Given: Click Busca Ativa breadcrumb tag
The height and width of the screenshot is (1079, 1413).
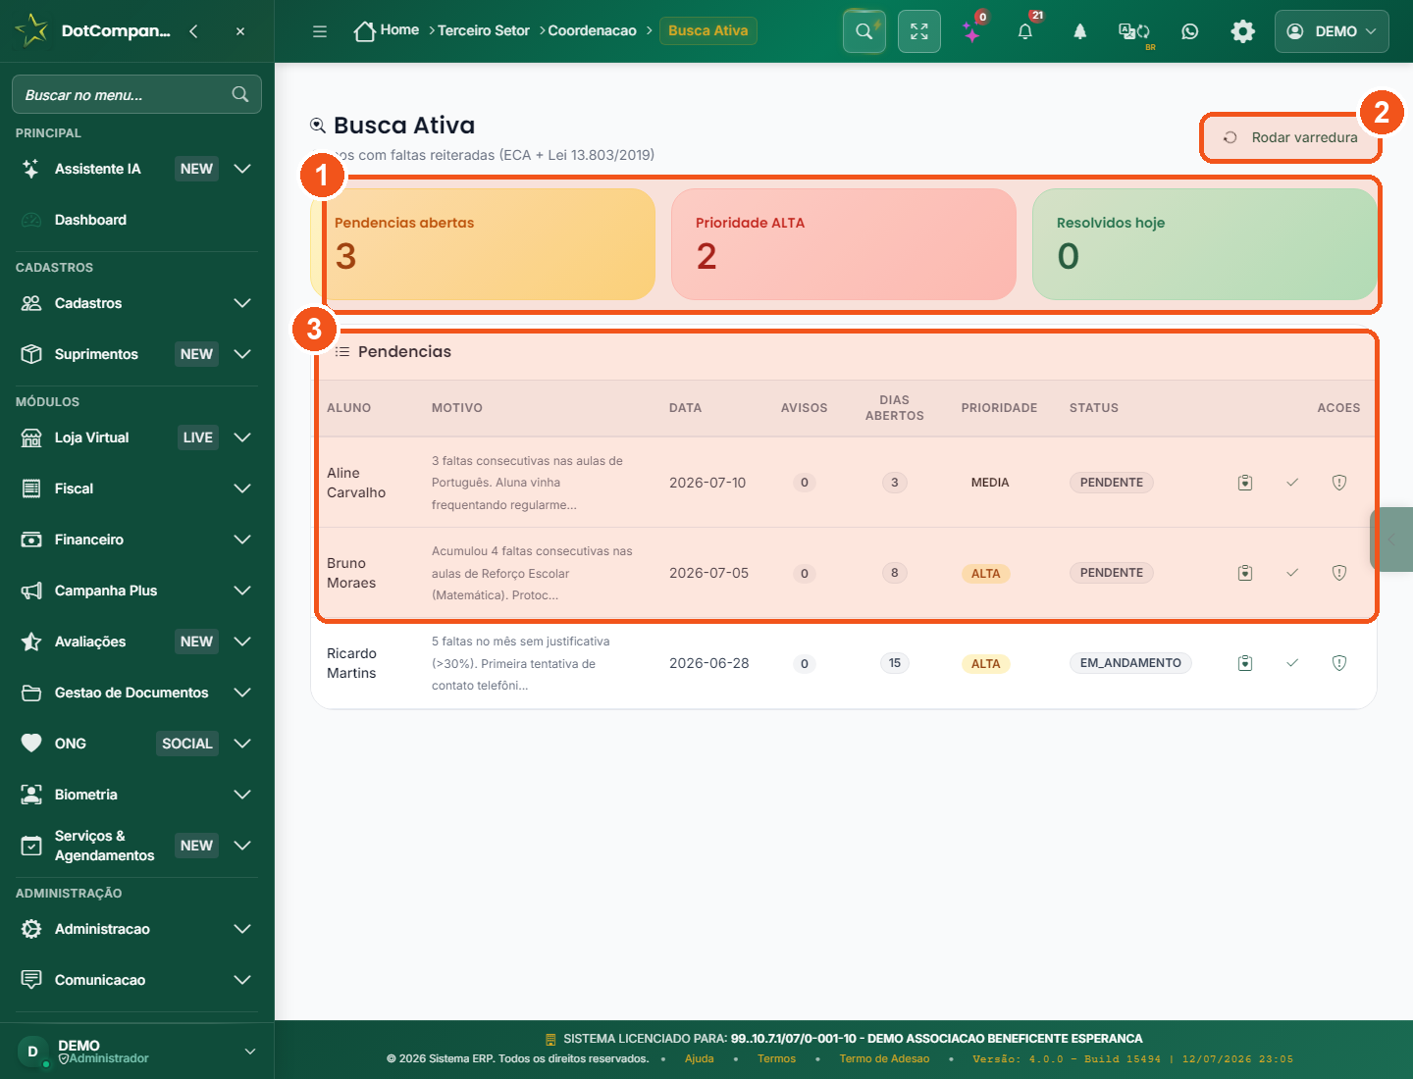Looking at the screenshot, I should pyautogui.click(x=708, y=30).
